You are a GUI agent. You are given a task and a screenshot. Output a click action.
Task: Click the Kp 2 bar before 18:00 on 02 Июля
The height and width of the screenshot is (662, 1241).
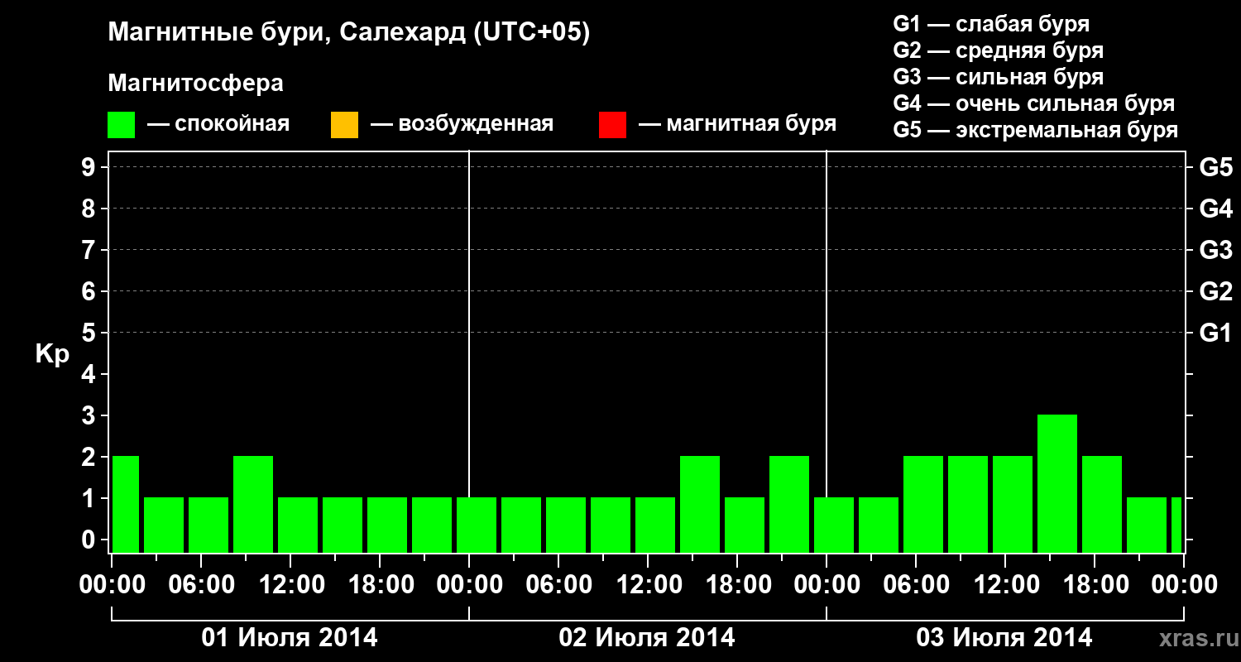tap(700, 504)
